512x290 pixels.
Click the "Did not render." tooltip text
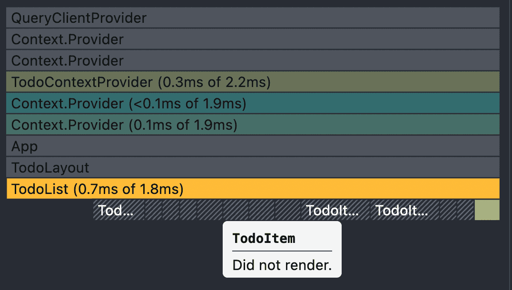[282, 265]
